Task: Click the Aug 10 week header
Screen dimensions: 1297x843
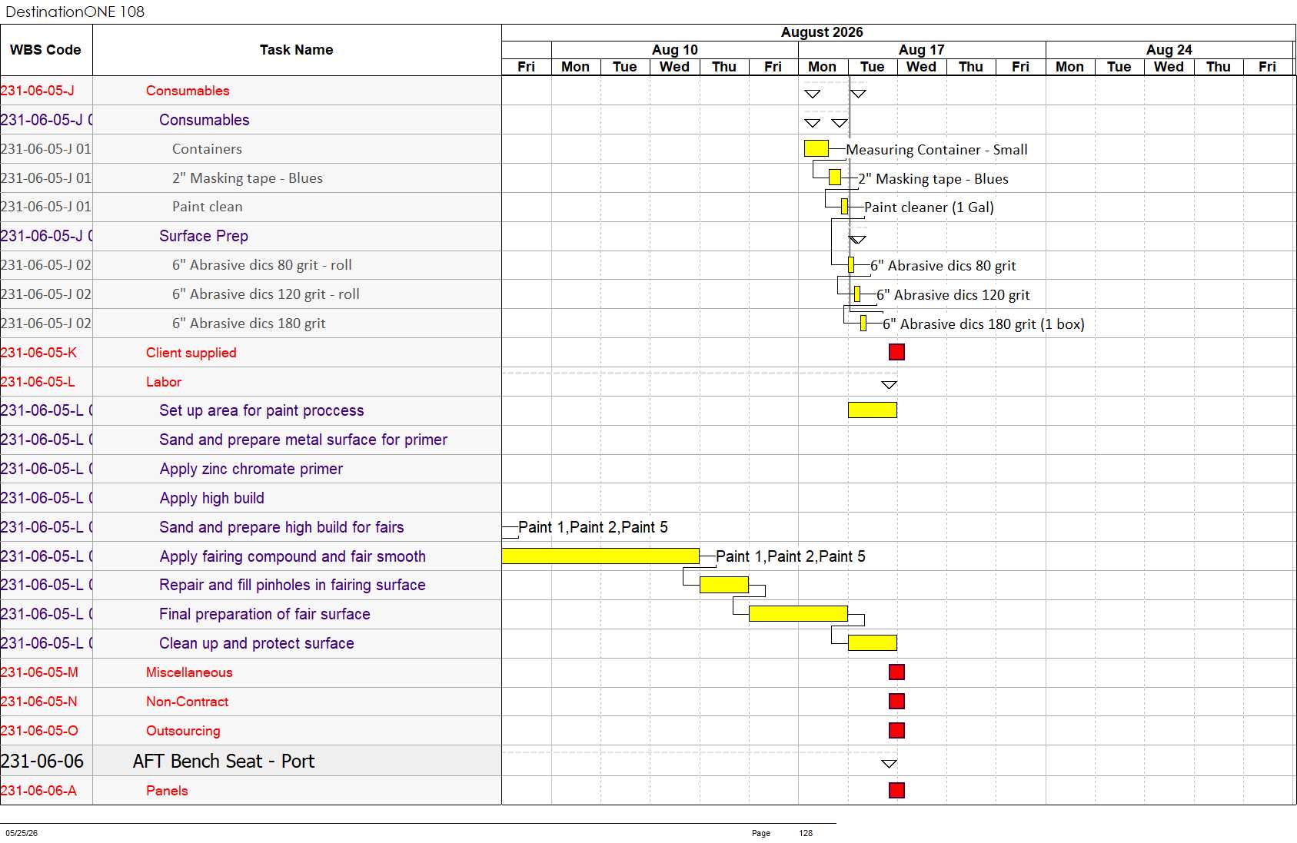Action: click(675, 50)
